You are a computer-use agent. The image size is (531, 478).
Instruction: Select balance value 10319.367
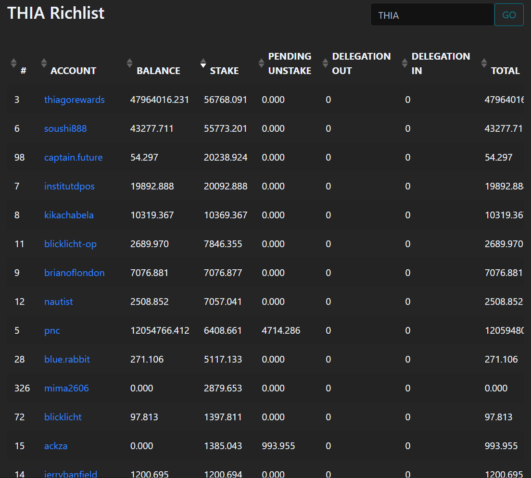152,215
